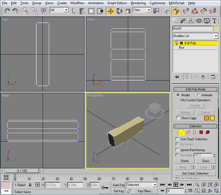
Task: Open the Modifier List dropdown
Action: pos(215,36)
